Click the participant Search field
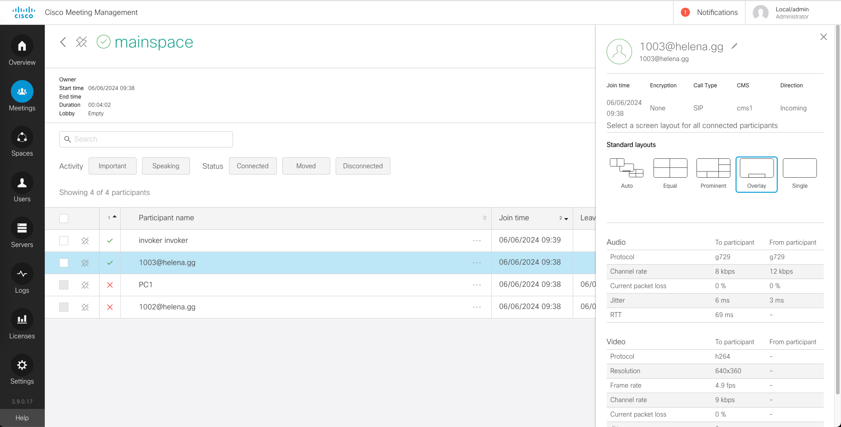The height and width of the screenshot is (427, 841). tap(146, 139)
